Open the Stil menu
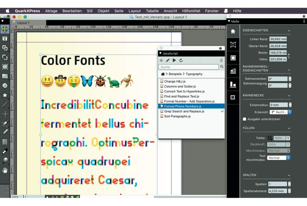 click(89, 11)
